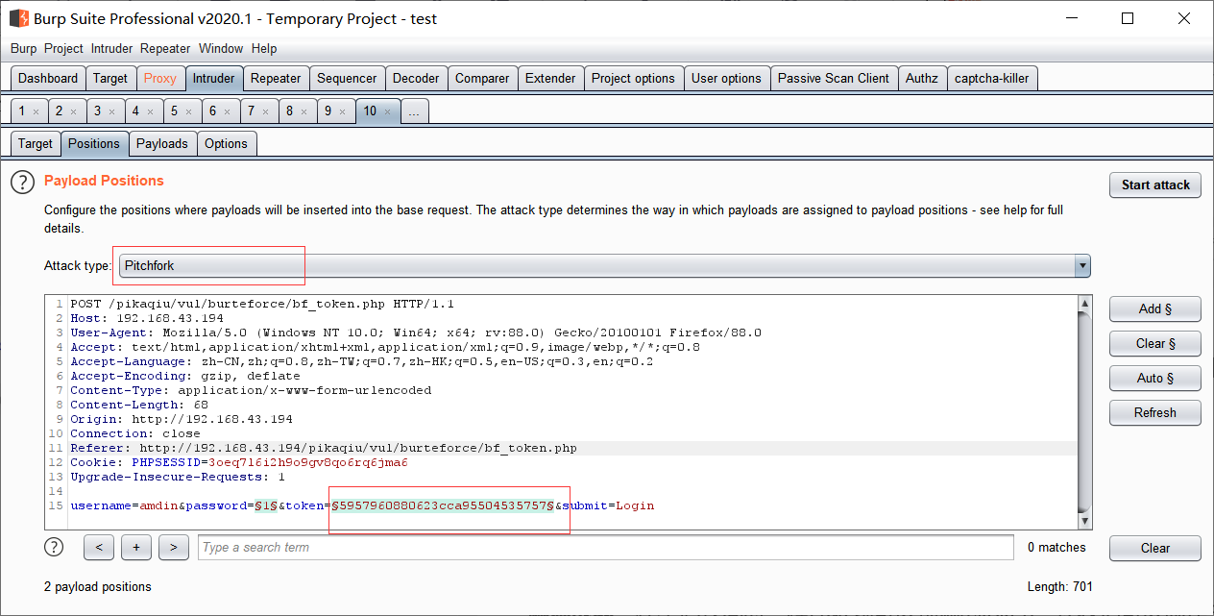
Task: Click scrollbar down arrow in request editor
Action: pos(1085,521)
